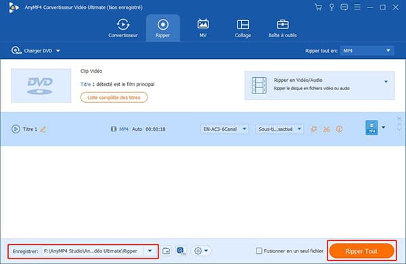Click the scissors trim icon
406x264 pixels.
pos(327,129)
